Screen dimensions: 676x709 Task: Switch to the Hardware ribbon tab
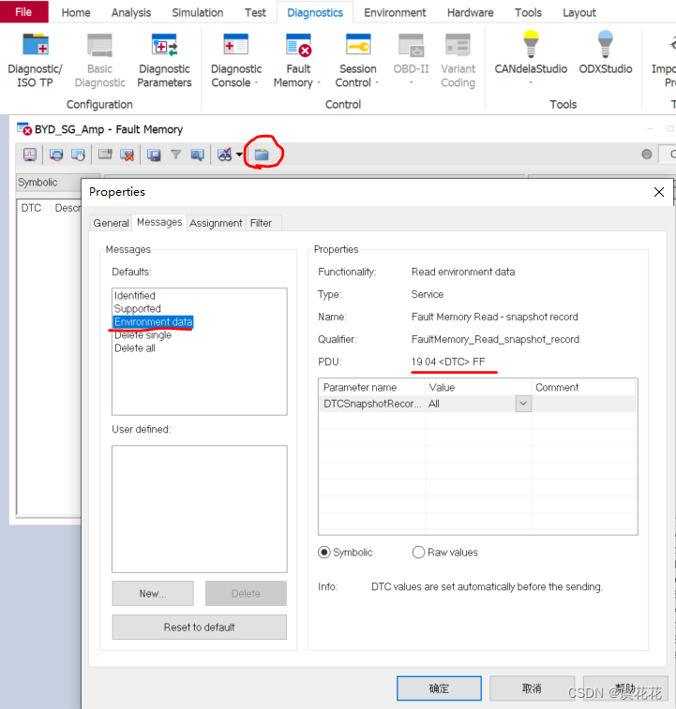pyautogui.click(x=470, y=13)
